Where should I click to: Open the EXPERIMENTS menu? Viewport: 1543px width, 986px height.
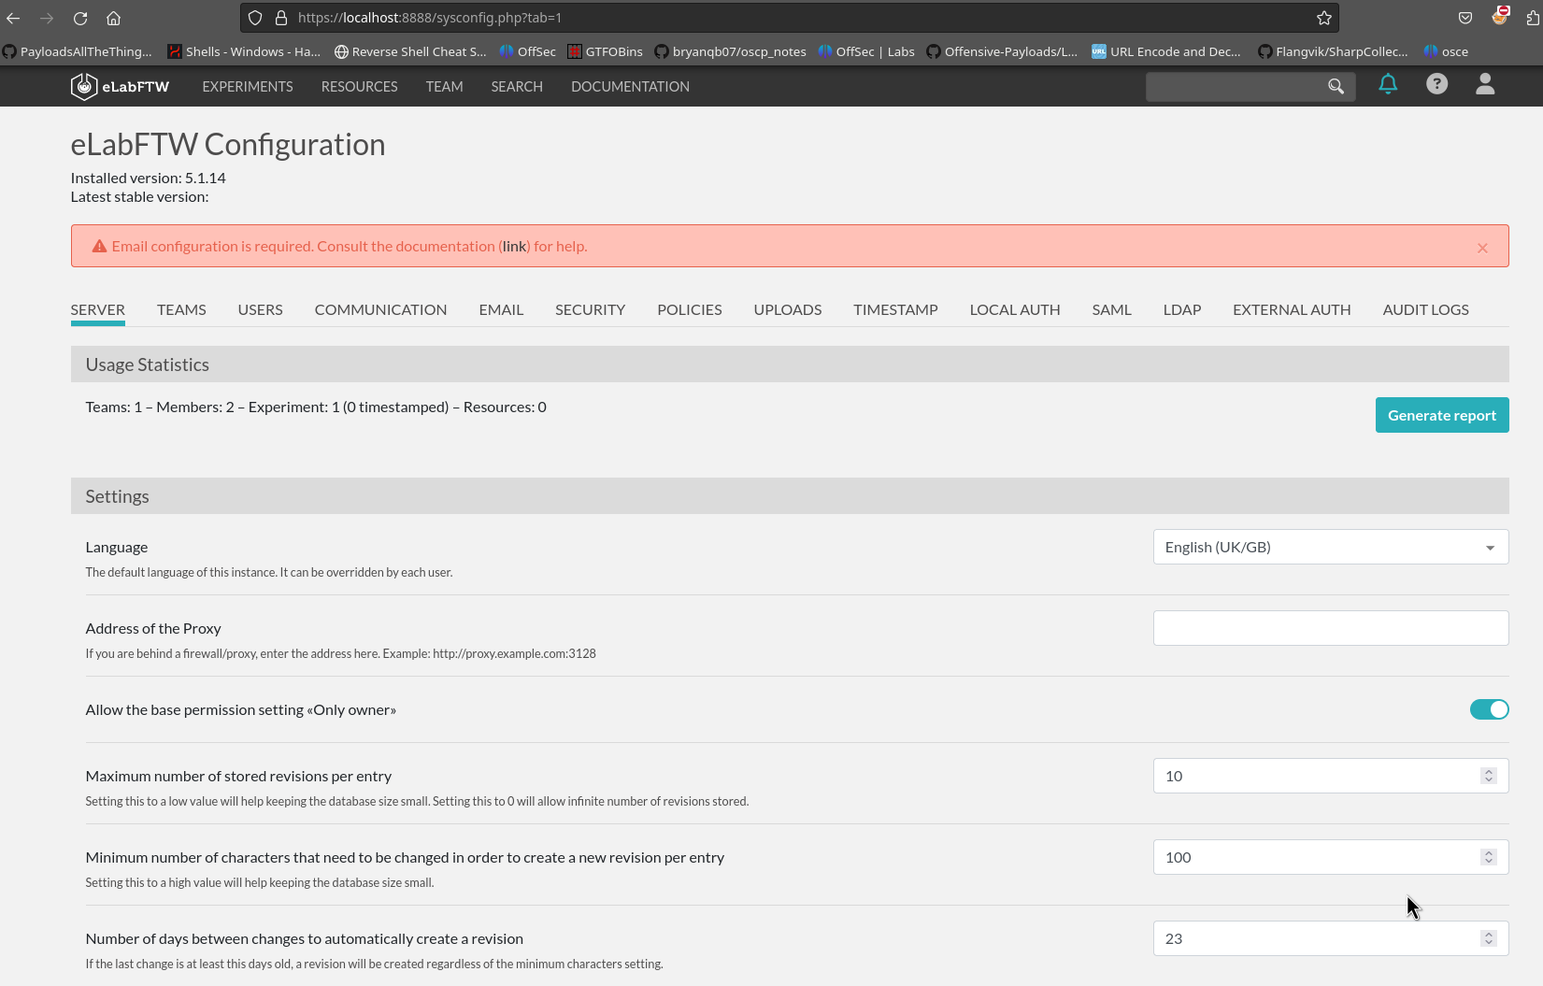(x=248, y=86)
